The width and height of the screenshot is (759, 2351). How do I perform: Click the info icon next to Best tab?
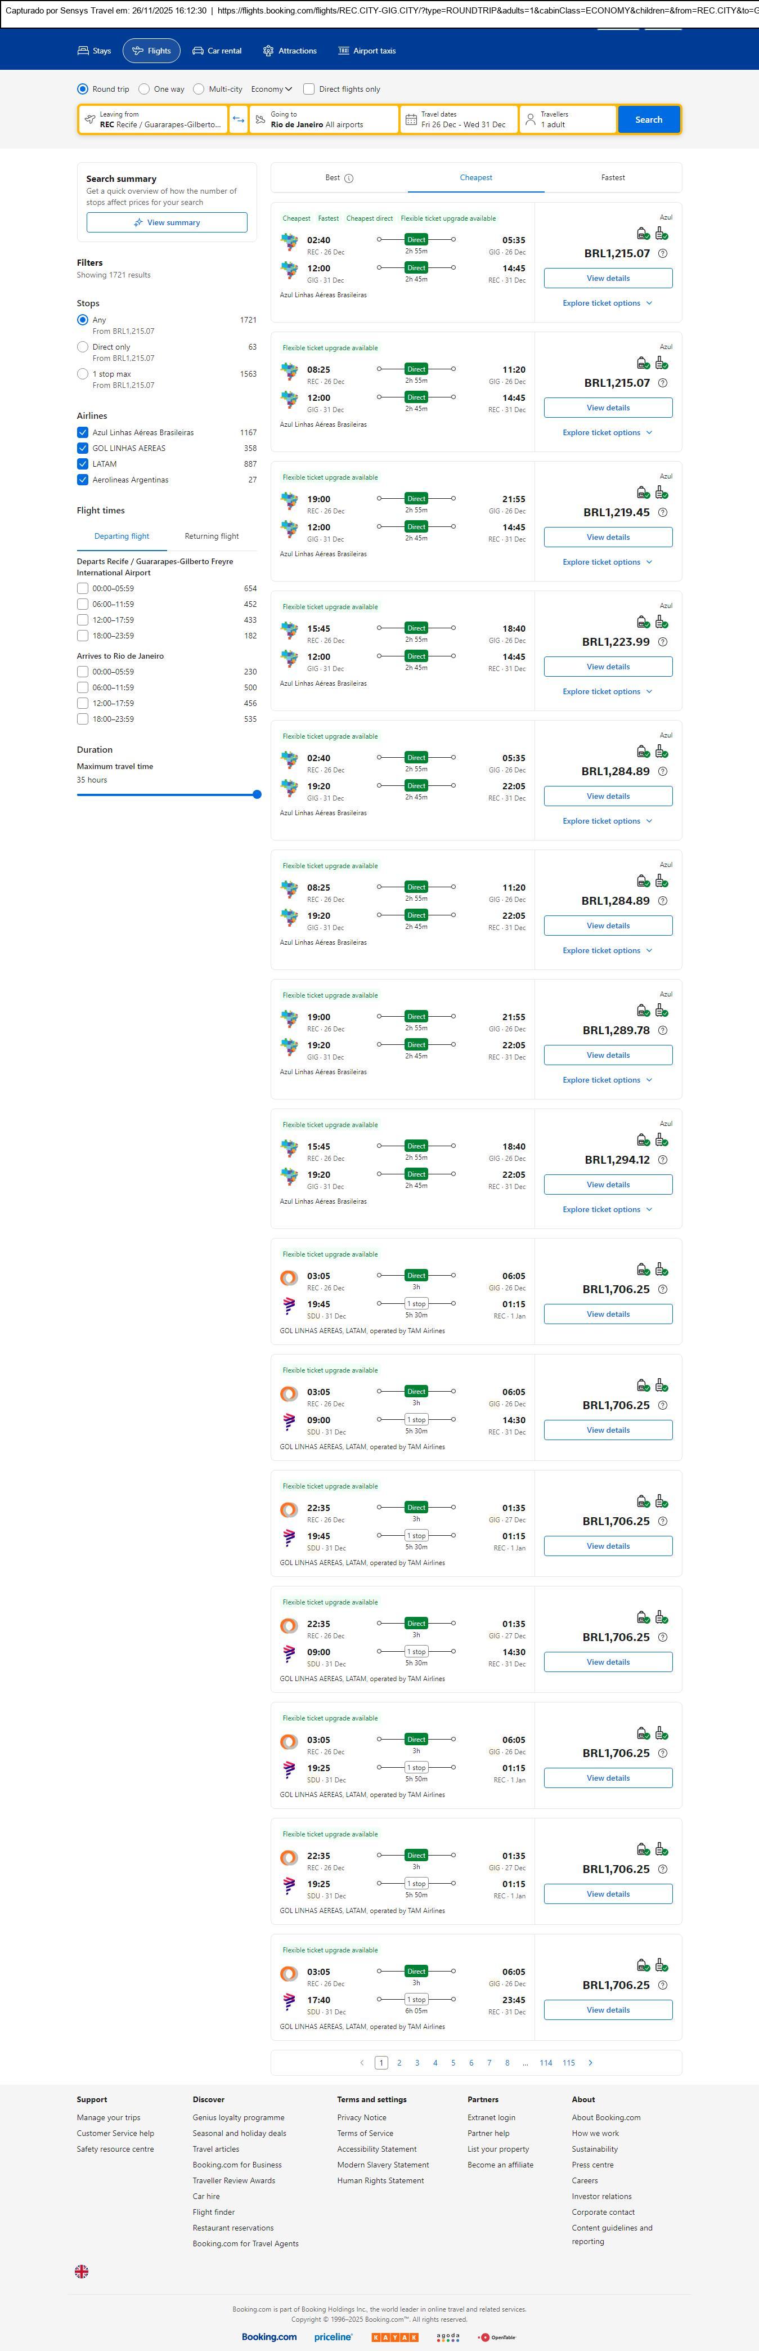click(x=349, y=179)
